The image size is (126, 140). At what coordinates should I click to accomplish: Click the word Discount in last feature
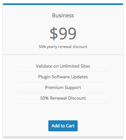click(x=77, y=98)
